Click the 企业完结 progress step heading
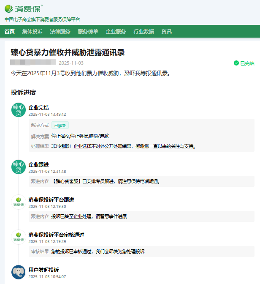 (x=38, y=107)
